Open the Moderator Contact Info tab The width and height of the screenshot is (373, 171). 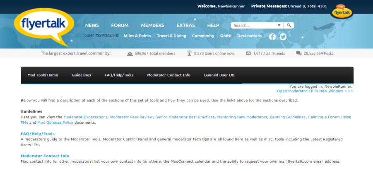168,75
